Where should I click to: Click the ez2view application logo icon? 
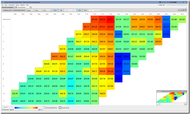pyautogui.click(x=3, y=2)
